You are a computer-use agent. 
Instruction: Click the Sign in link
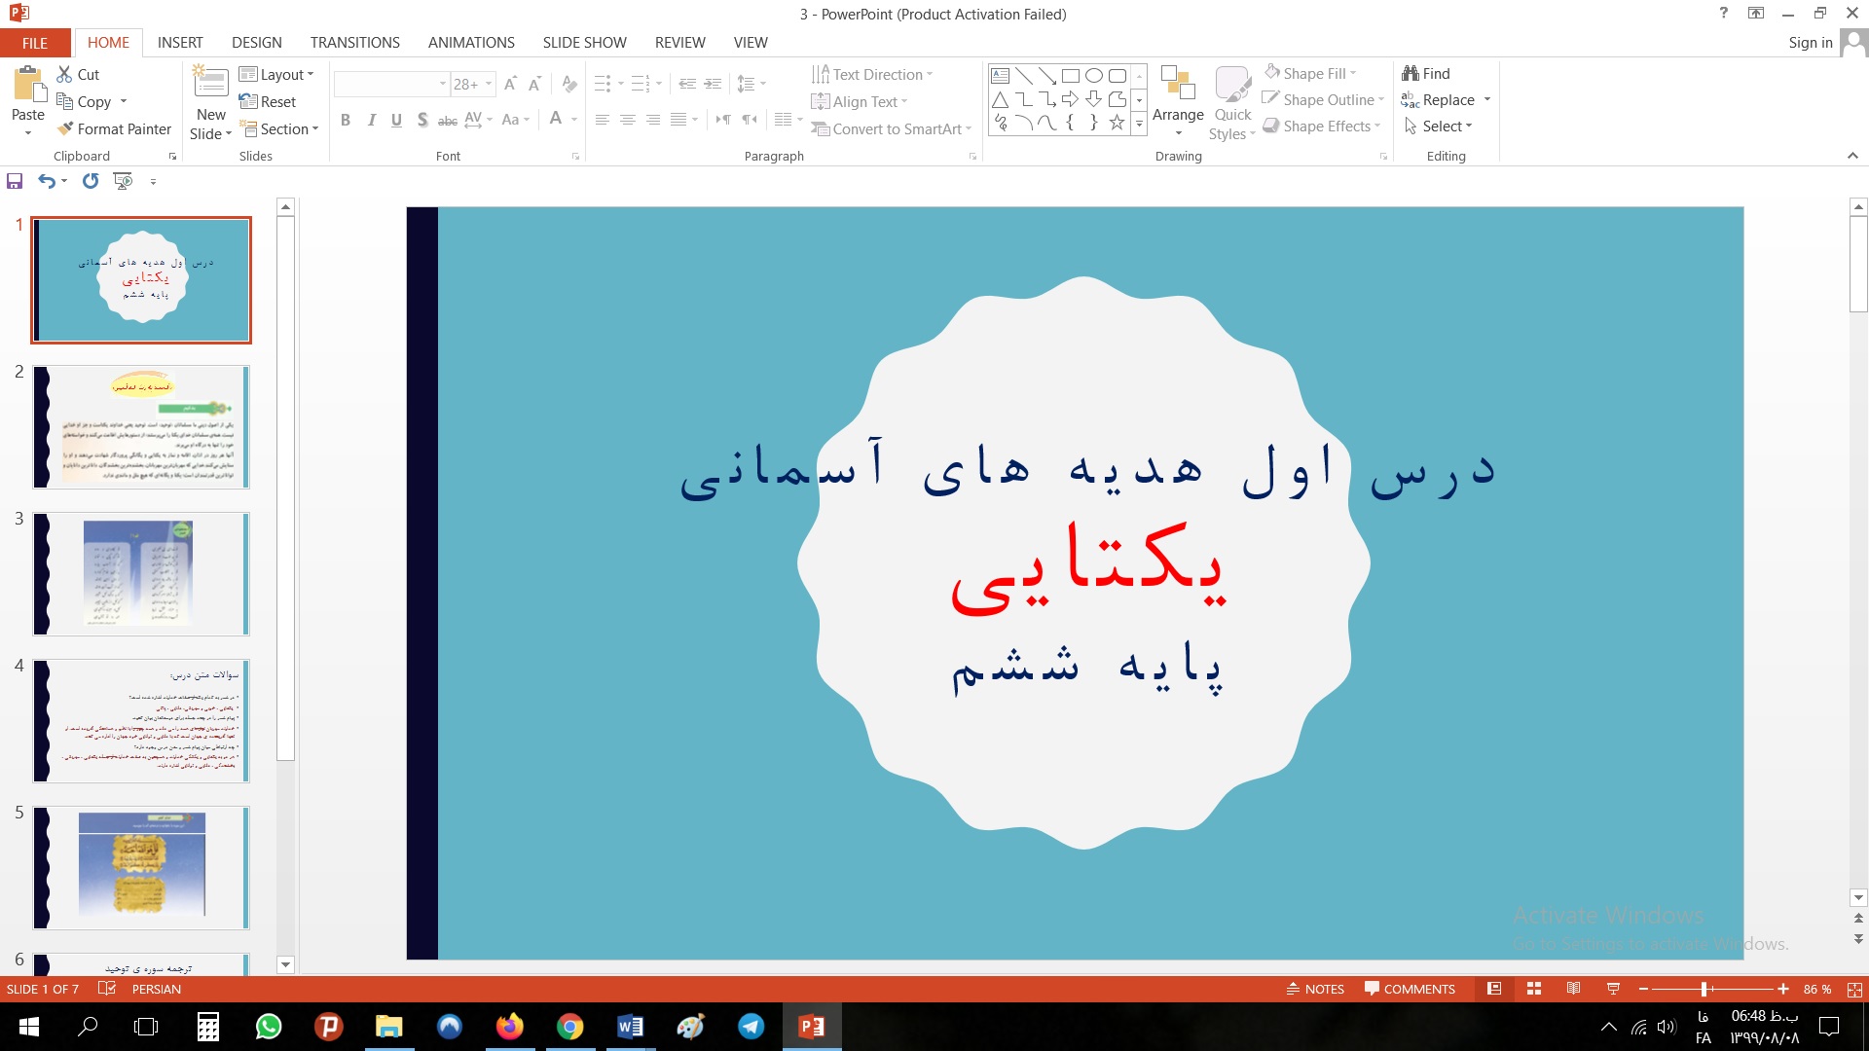(x=1810, y=43)
